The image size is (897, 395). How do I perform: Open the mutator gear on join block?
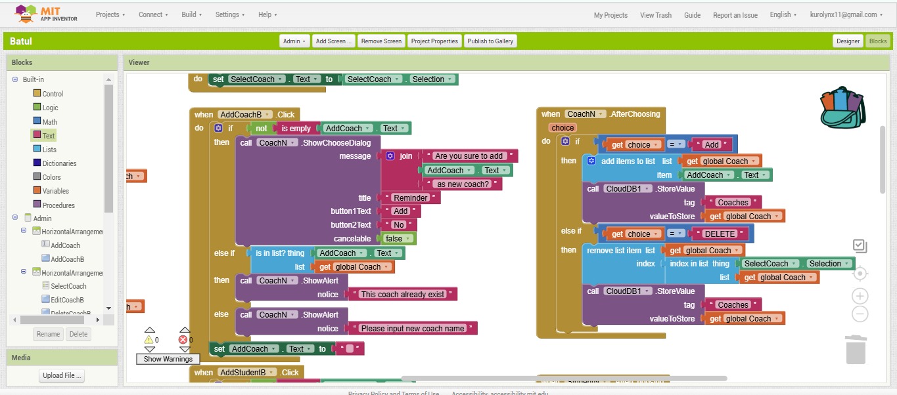click(390, 156)
